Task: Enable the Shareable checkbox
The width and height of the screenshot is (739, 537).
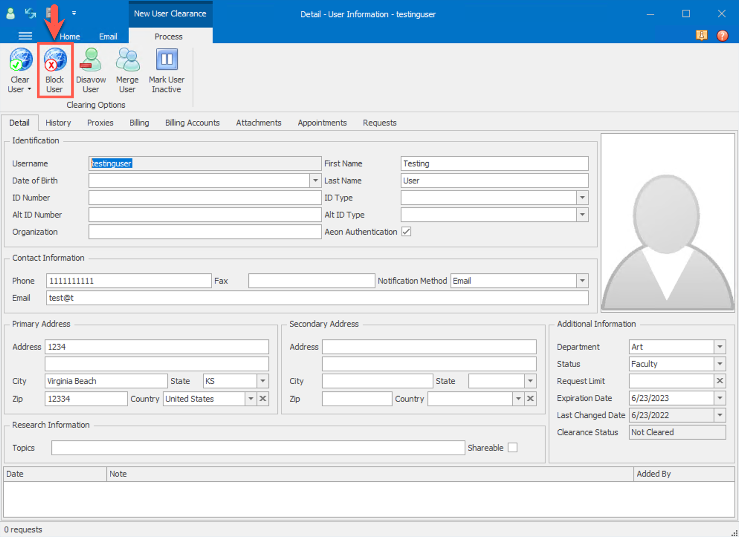Action: tap(513, 447)
